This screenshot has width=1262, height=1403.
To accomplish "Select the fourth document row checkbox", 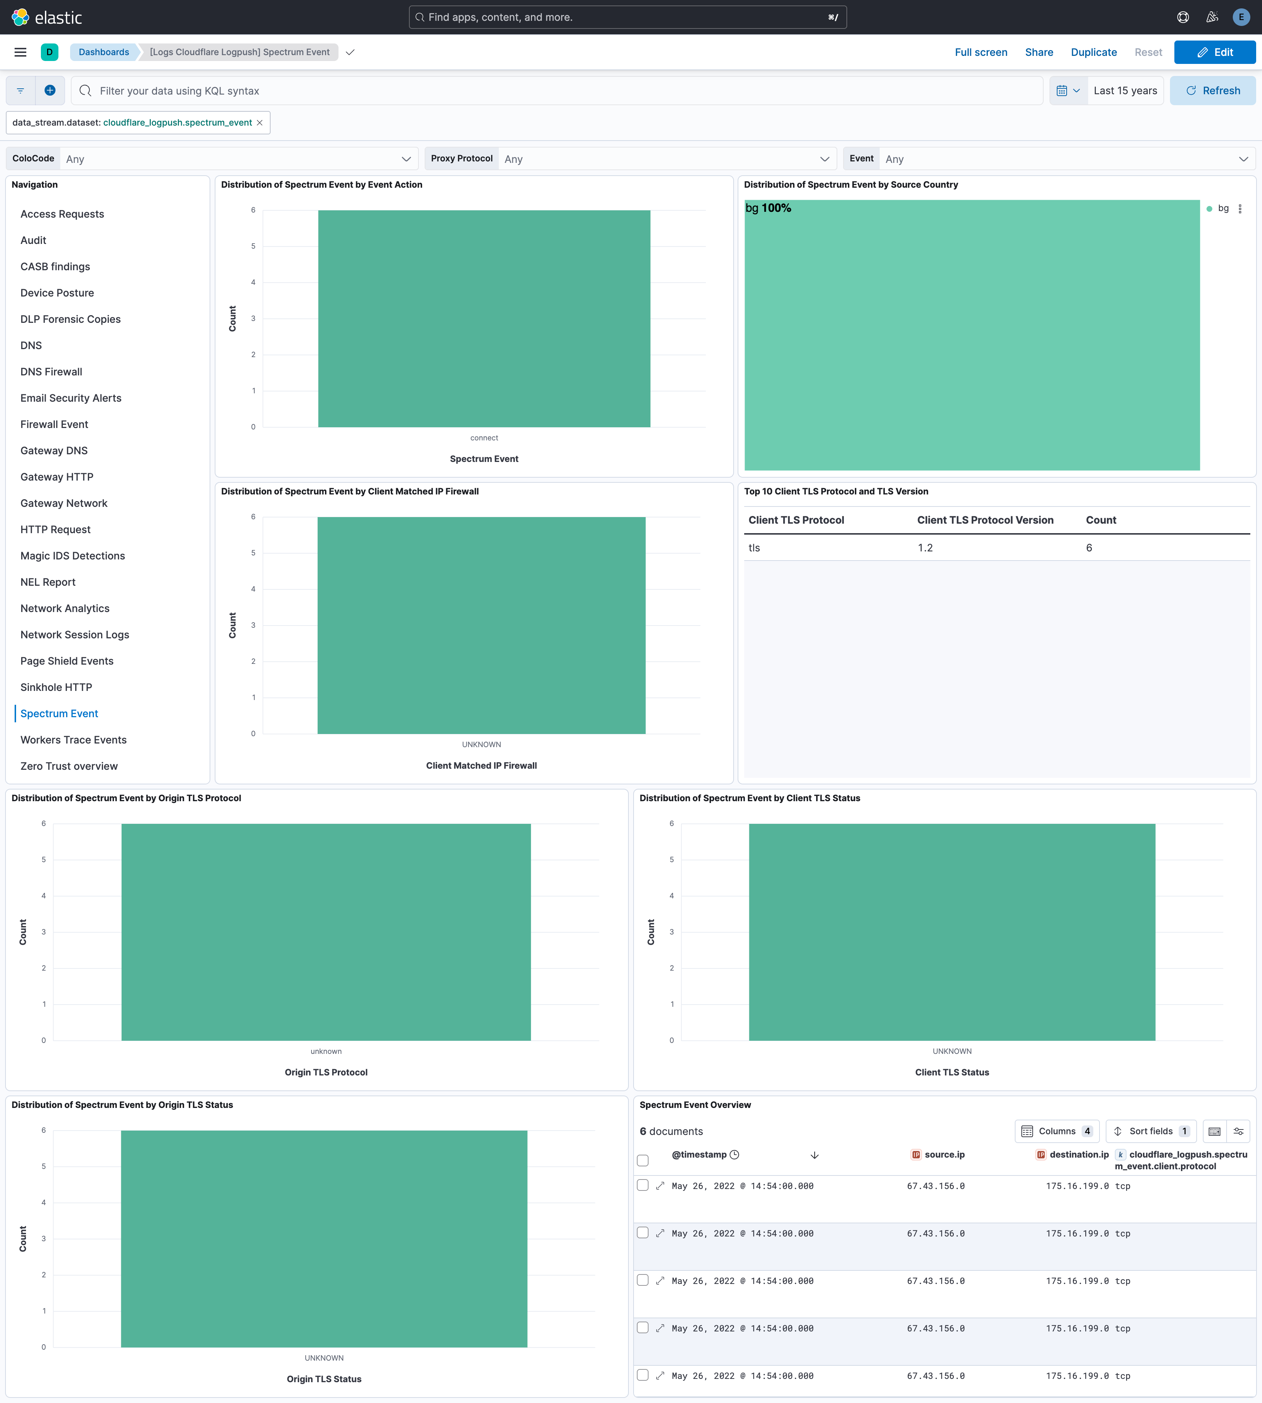I will coord(643,1327).
